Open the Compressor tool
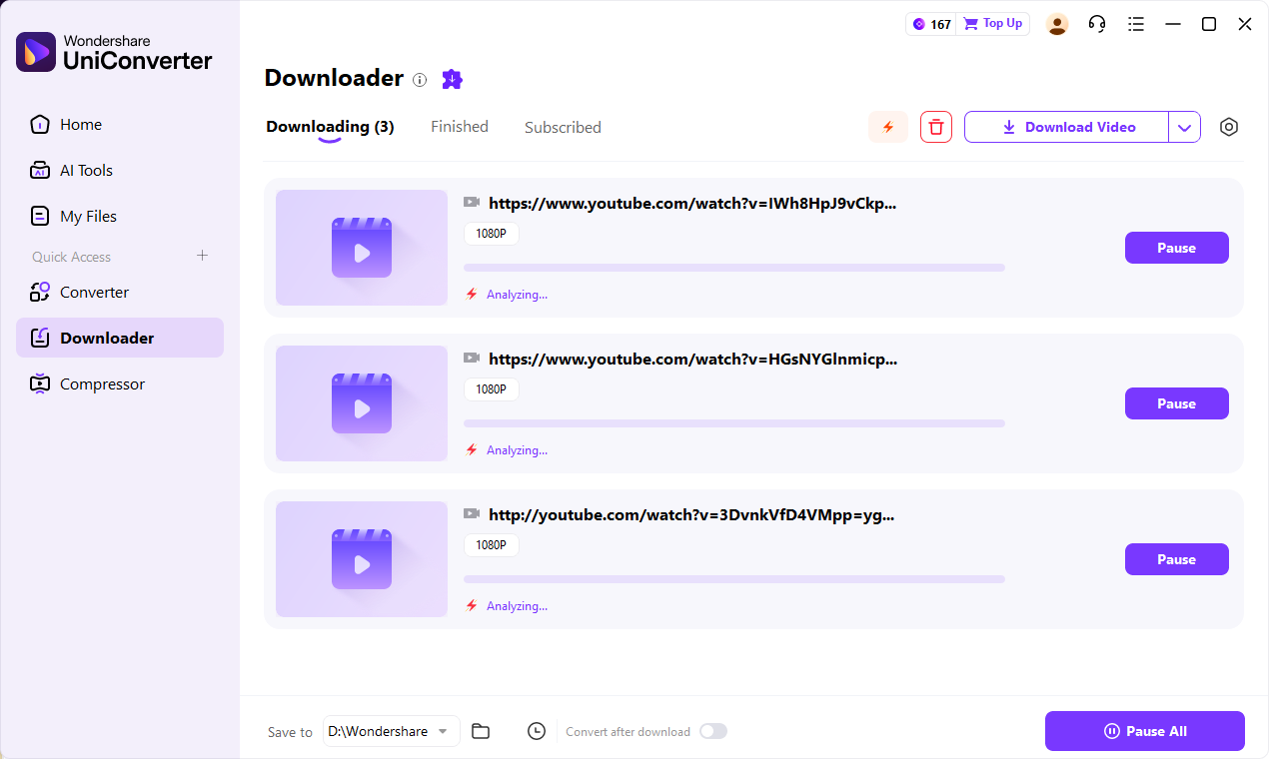The image size is (1269, 759). coord(120,384)
